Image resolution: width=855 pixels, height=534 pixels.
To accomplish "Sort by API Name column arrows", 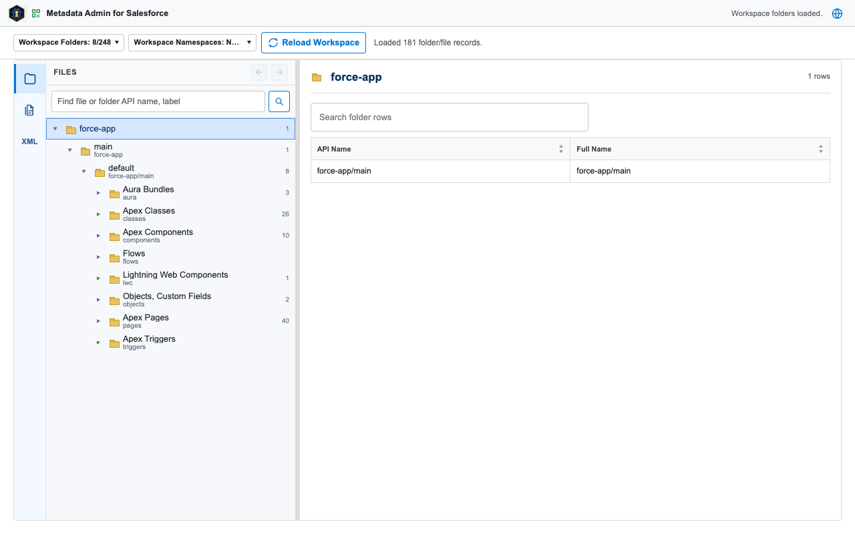I will [x=561, y=150].
